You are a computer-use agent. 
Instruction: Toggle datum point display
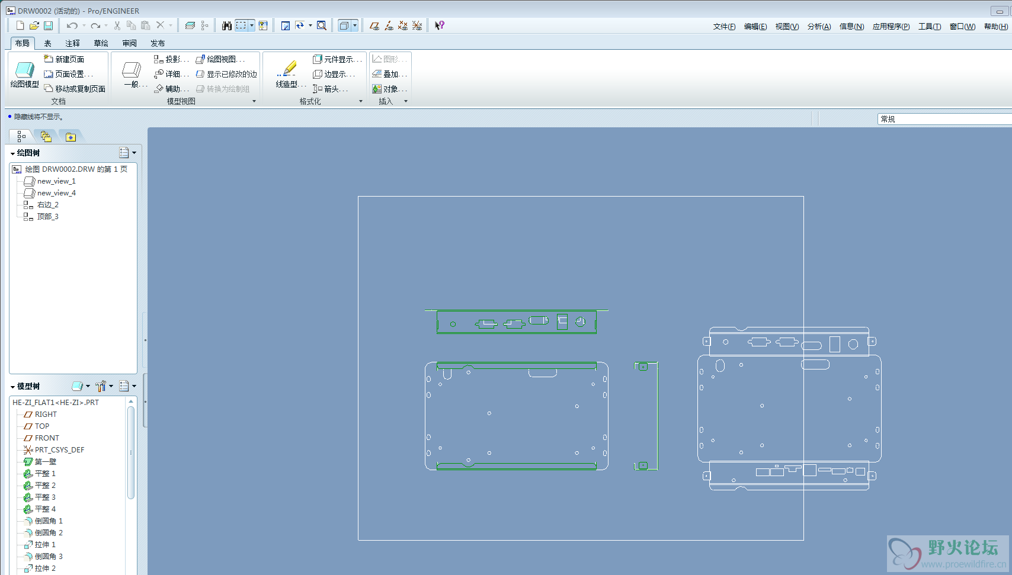pyautogui.click(x=403, y=25)
